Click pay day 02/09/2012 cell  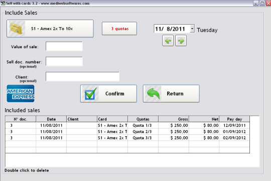tap(234, 138)
